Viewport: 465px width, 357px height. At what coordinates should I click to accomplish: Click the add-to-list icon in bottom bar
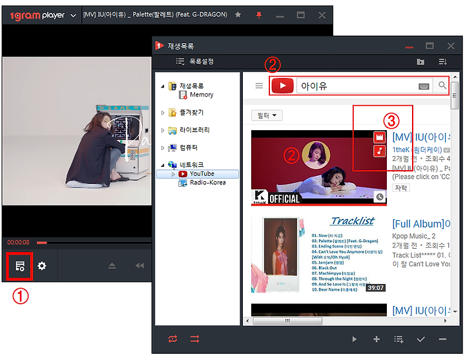pyautogui.click(x=398, y=339)
